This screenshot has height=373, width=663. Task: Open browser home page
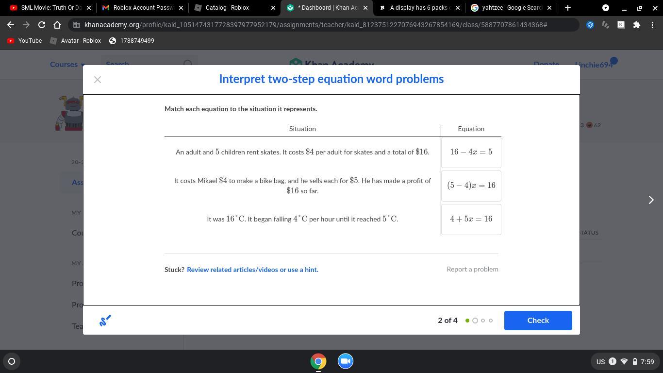(57, 25)
